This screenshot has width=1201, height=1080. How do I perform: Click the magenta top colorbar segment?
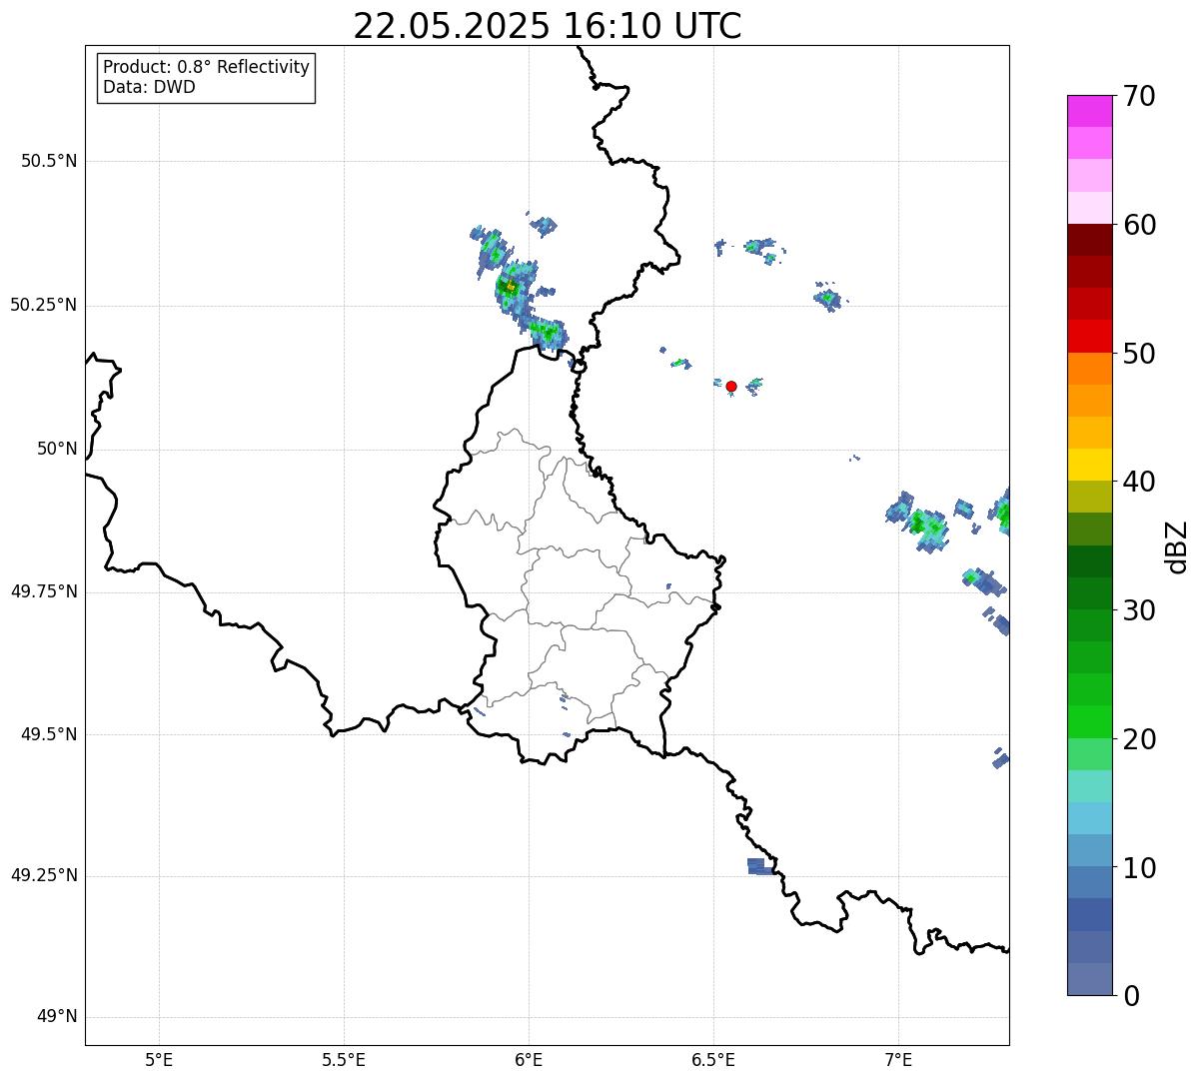(x=1089, y=111)
